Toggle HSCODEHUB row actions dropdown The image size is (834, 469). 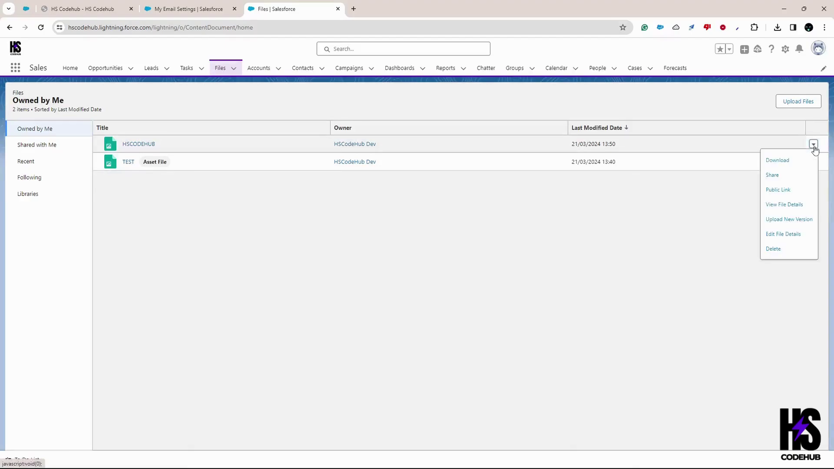(813, 144)
